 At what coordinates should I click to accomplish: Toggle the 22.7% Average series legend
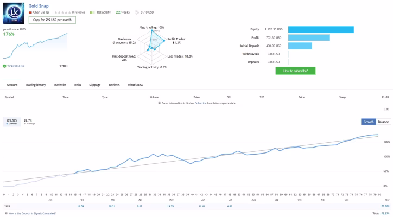coord(29,122)
